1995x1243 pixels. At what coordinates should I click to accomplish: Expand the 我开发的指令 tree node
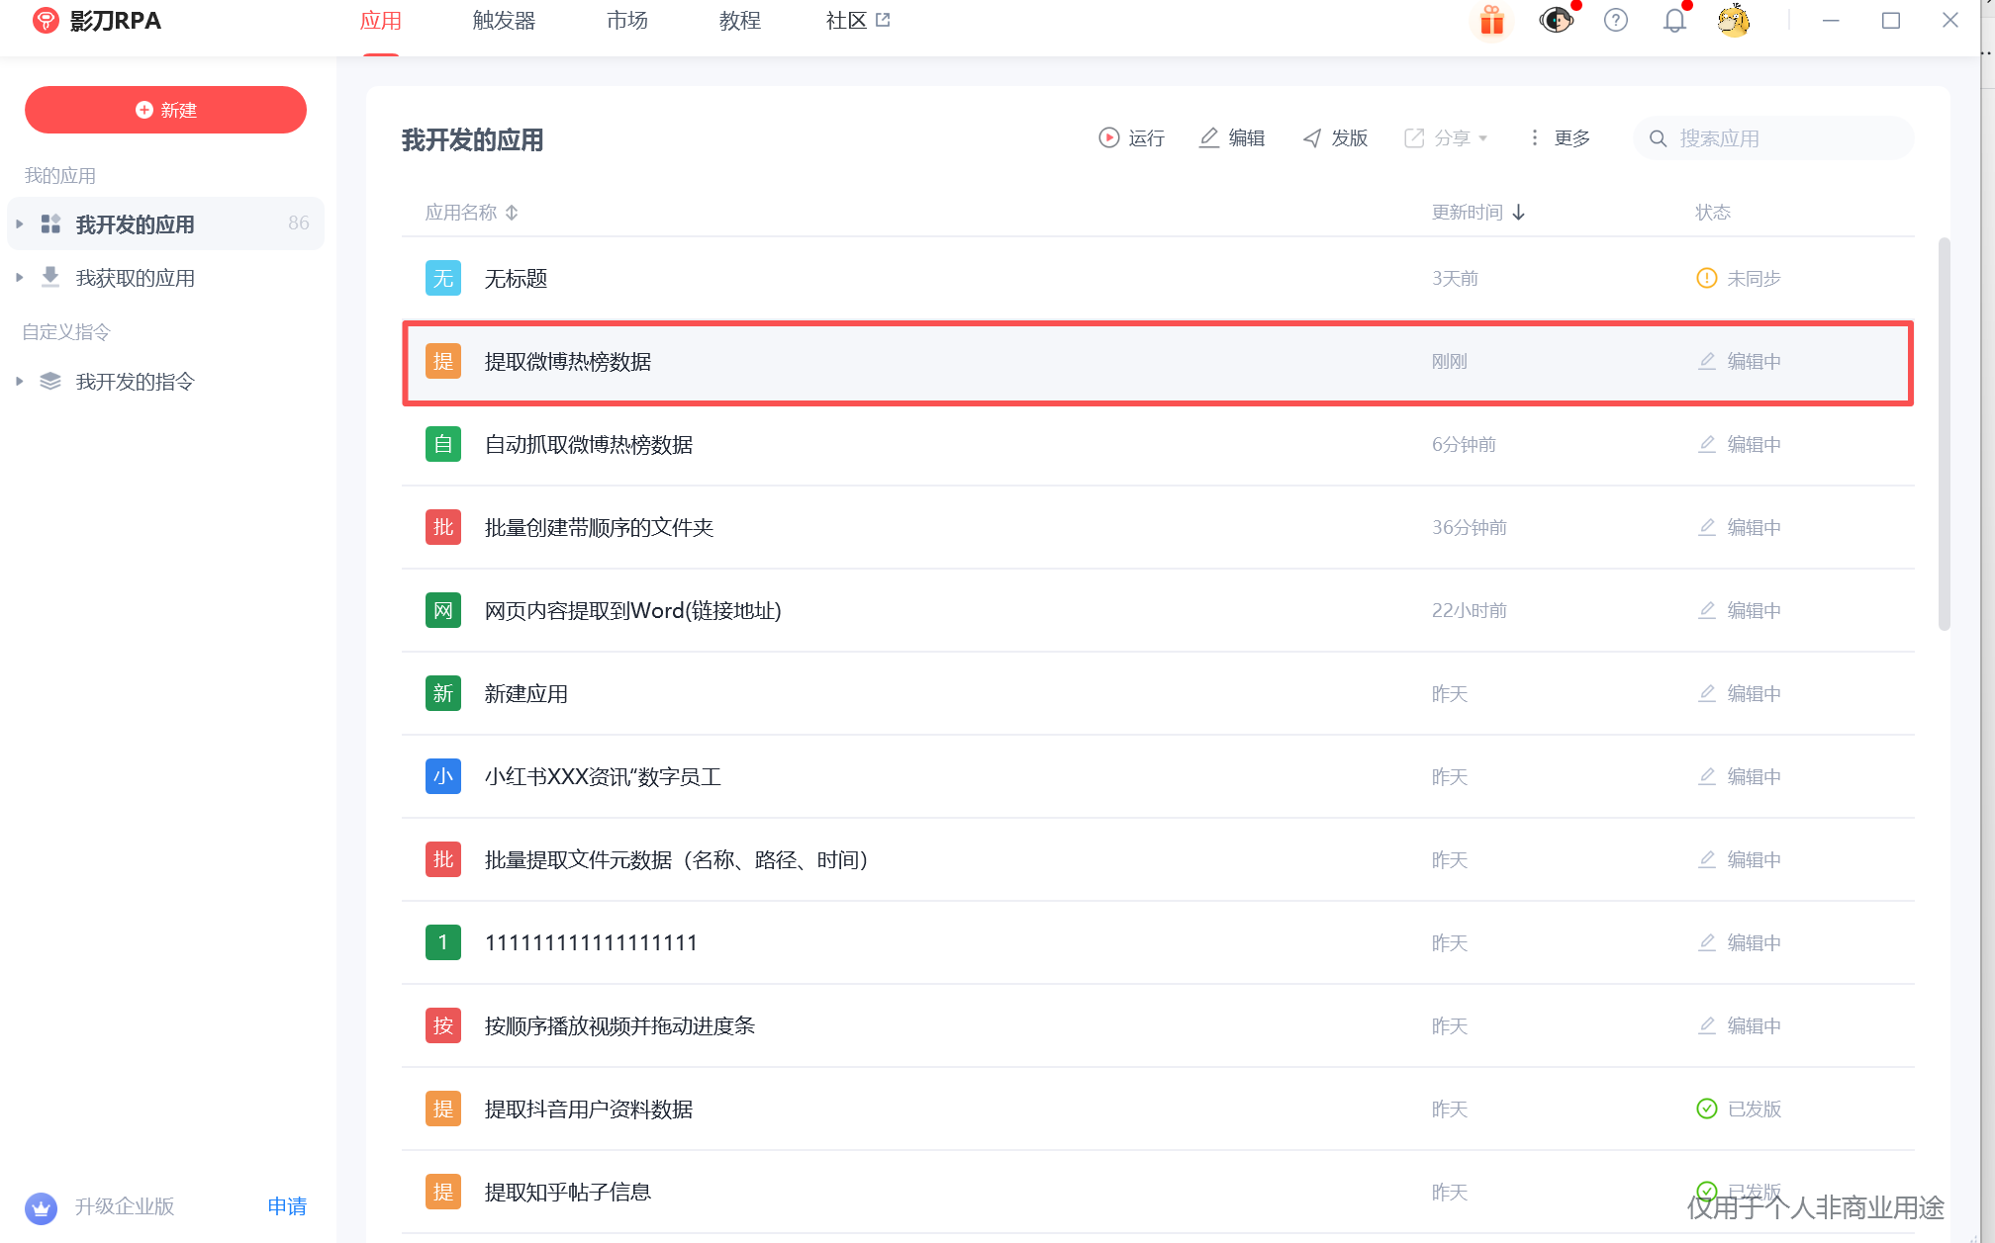20,382
